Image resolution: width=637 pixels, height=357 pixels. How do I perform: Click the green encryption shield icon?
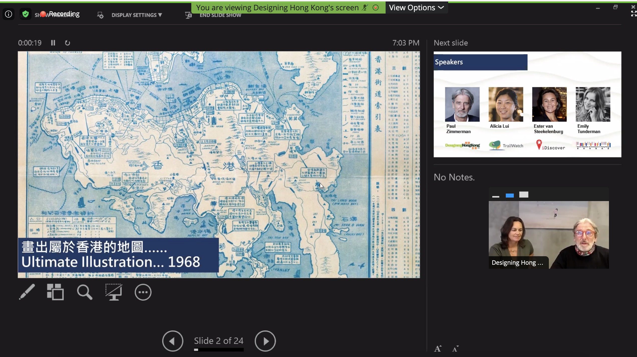[26, 14]
